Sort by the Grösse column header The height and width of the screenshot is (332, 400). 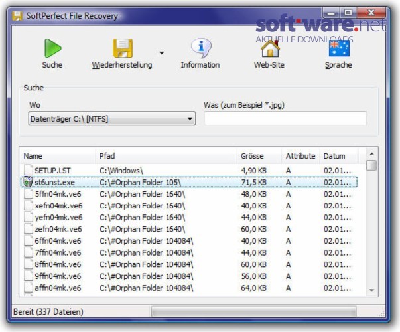[259, 156]
